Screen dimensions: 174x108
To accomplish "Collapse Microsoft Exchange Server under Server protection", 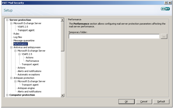I will 11,23.
